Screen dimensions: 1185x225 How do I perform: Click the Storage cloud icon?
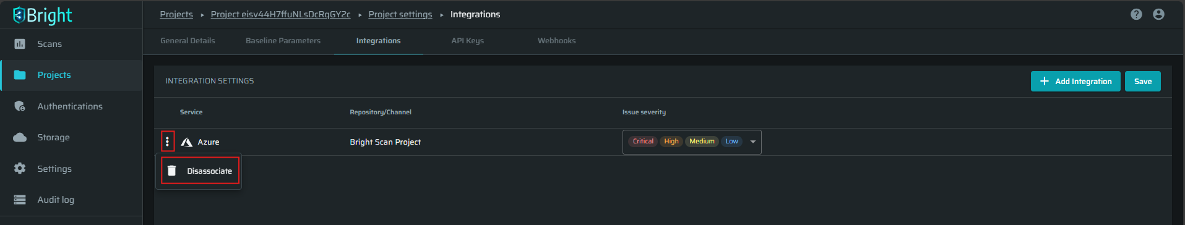pyautogui.click(x=20, y=137)
